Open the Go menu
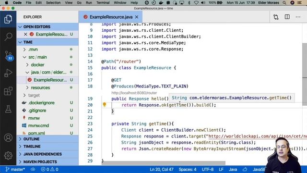The height and width of the screenshot is (173, 307). (x=79, y=3)
